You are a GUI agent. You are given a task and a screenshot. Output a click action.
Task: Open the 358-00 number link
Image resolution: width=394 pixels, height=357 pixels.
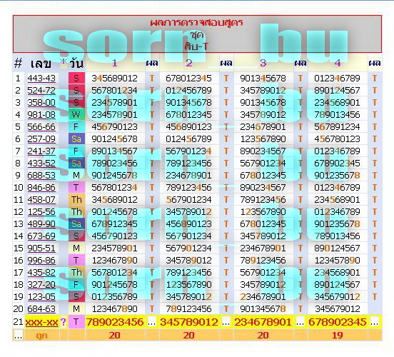(41, 103)
